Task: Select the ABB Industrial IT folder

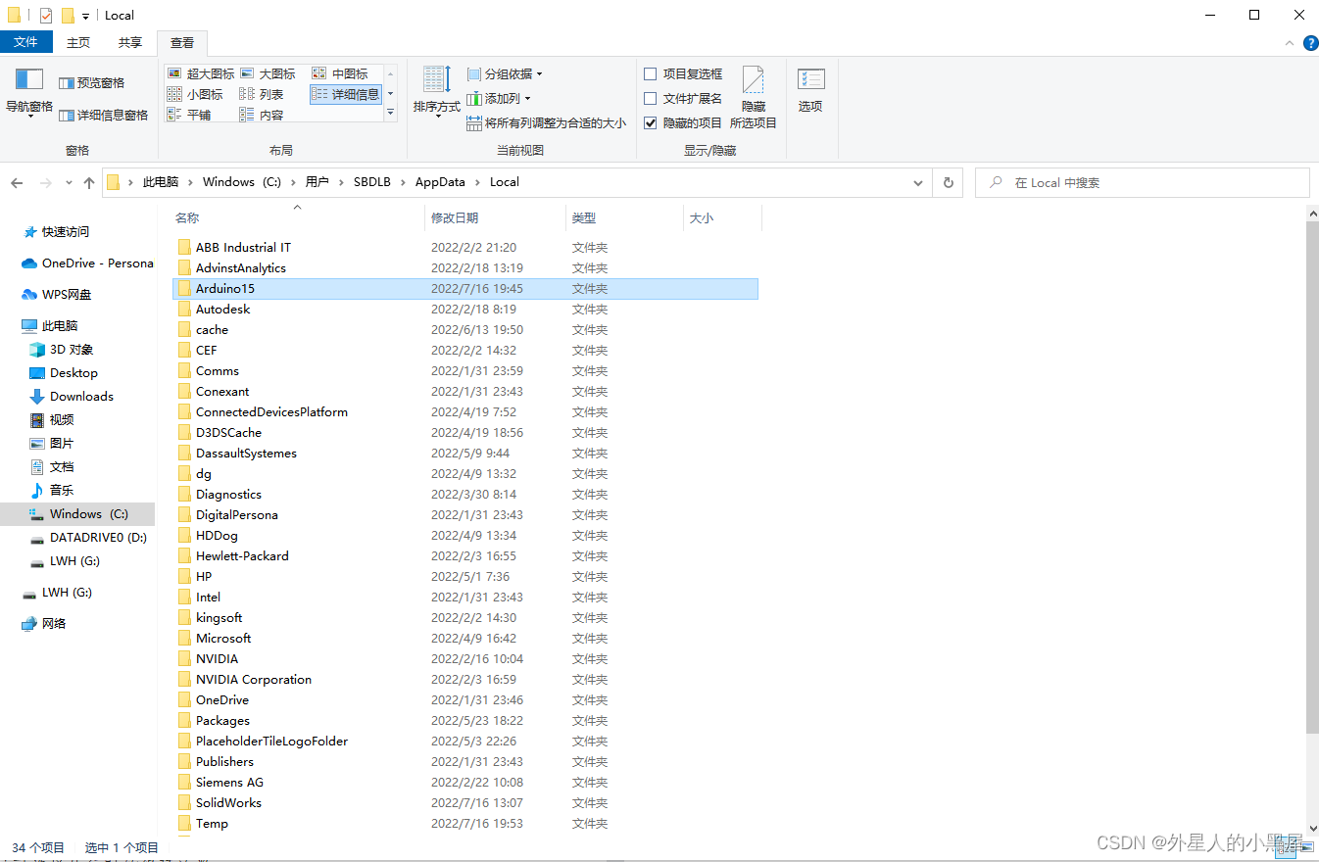Action: (464, 248)
